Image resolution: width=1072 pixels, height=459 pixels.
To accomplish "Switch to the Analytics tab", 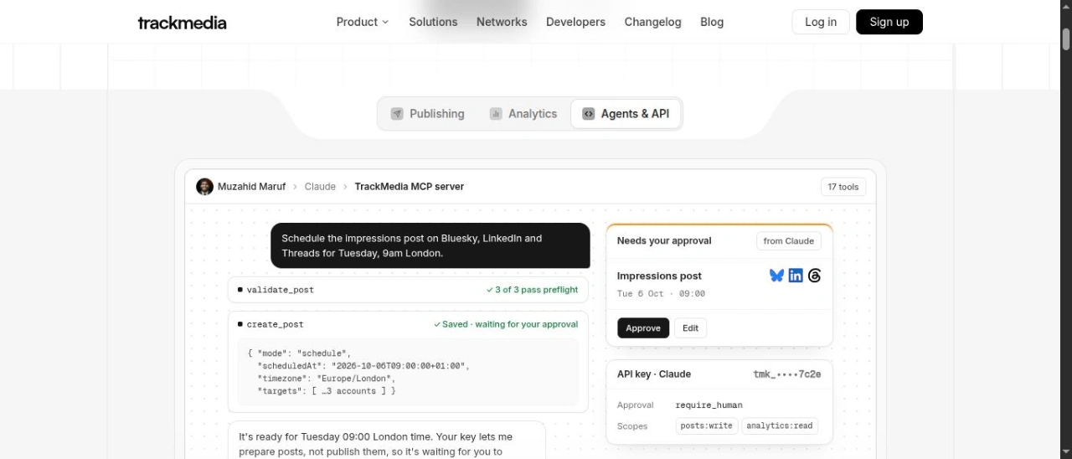I will (523, 114).
